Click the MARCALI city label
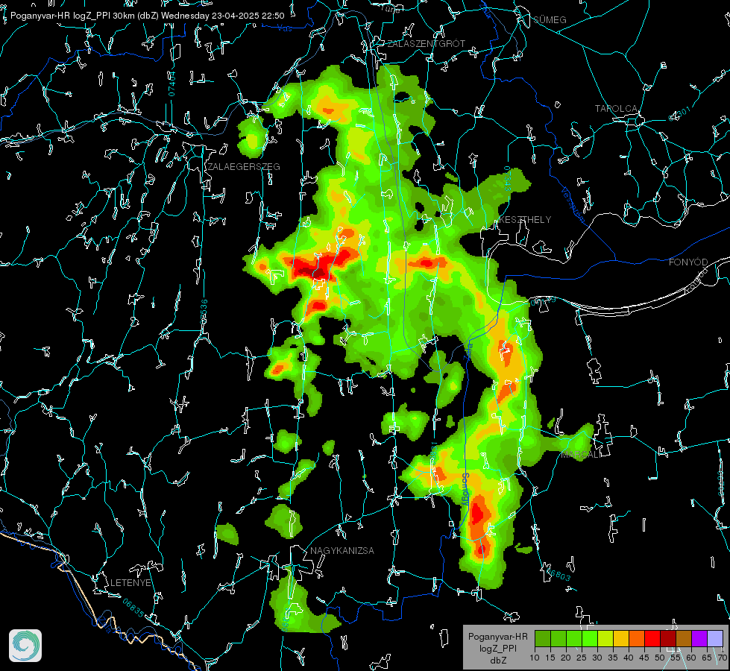The image size is (730, 671). click(x=581, y=455)
